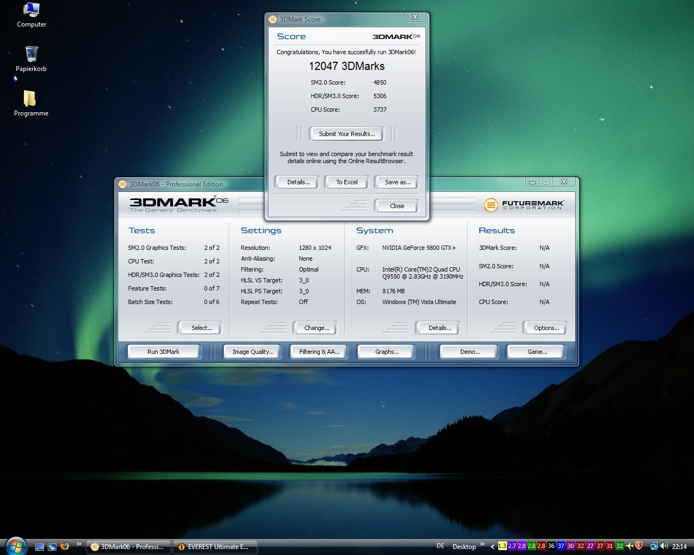694x555 pixels.
Task: Click the dark red 32 temperature tray icon
Action: [x=580, y=546]
